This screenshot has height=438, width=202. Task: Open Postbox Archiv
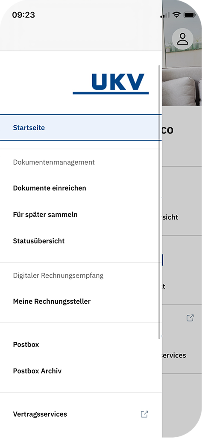pyautogui.click(x=81, y=371)
